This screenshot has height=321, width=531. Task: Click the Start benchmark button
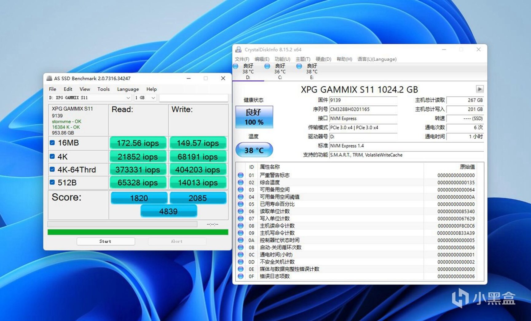[x=106, y=241]
